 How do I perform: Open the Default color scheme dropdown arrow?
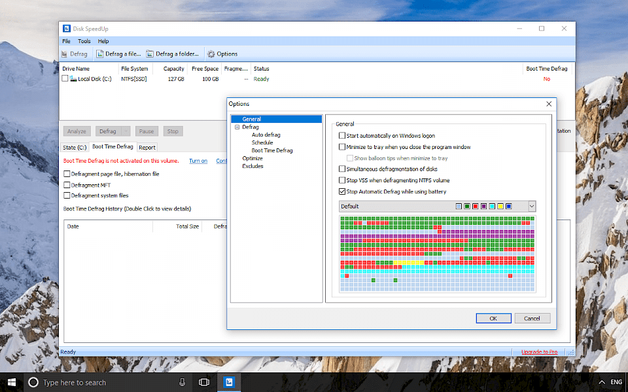531,206
